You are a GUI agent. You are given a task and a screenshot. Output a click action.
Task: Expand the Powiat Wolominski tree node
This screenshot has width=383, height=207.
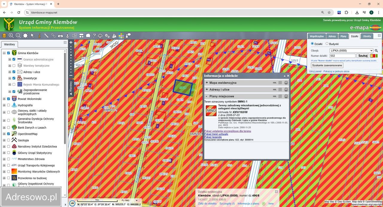(4, 99)
